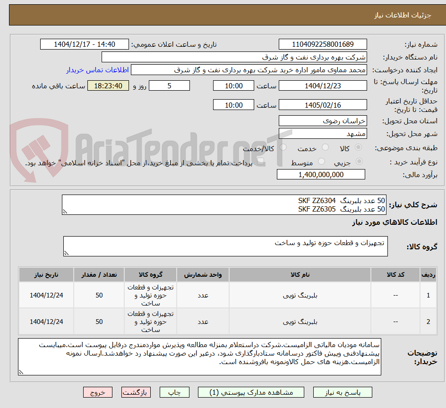
Task: Toggle the اسناد خزانه اسلامی payment checkbox
Action: coord(260,162)
